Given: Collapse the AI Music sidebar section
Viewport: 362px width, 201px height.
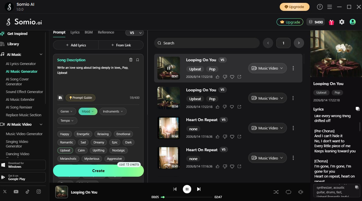Looking at the screenshot, I should pos(41,54).
